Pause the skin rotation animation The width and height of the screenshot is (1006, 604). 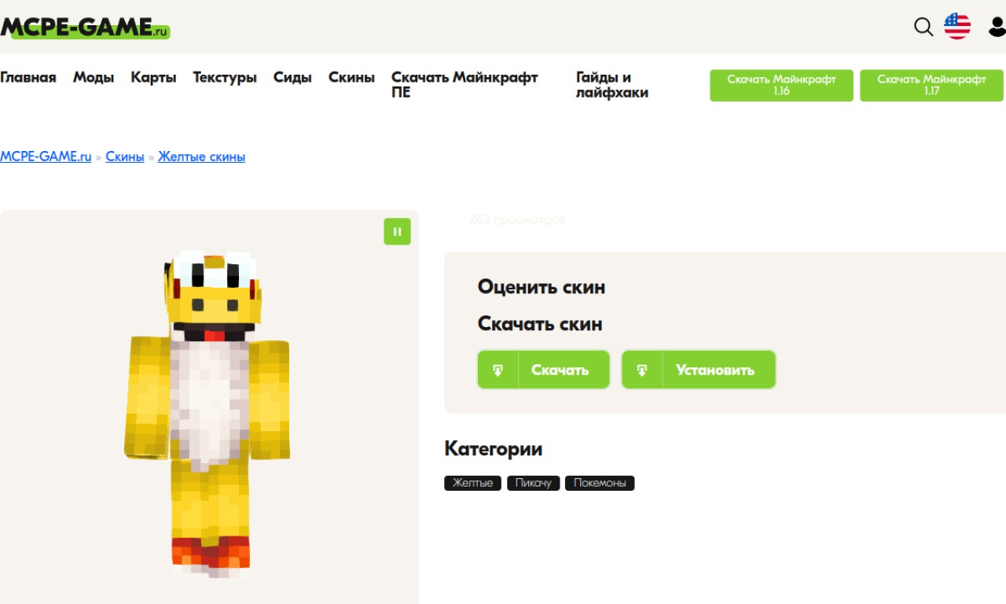point(397,231)
